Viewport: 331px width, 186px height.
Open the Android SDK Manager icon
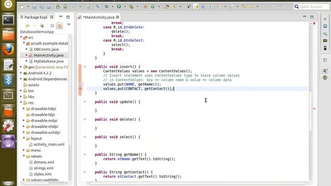pos(58,7)
